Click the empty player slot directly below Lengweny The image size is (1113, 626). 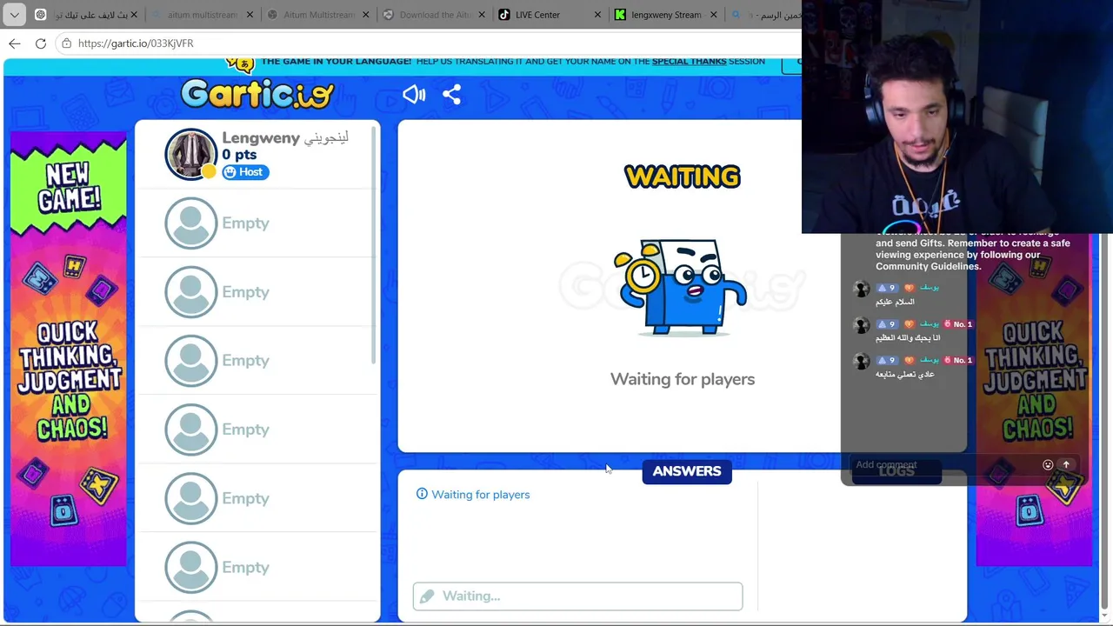coord(257,223)
